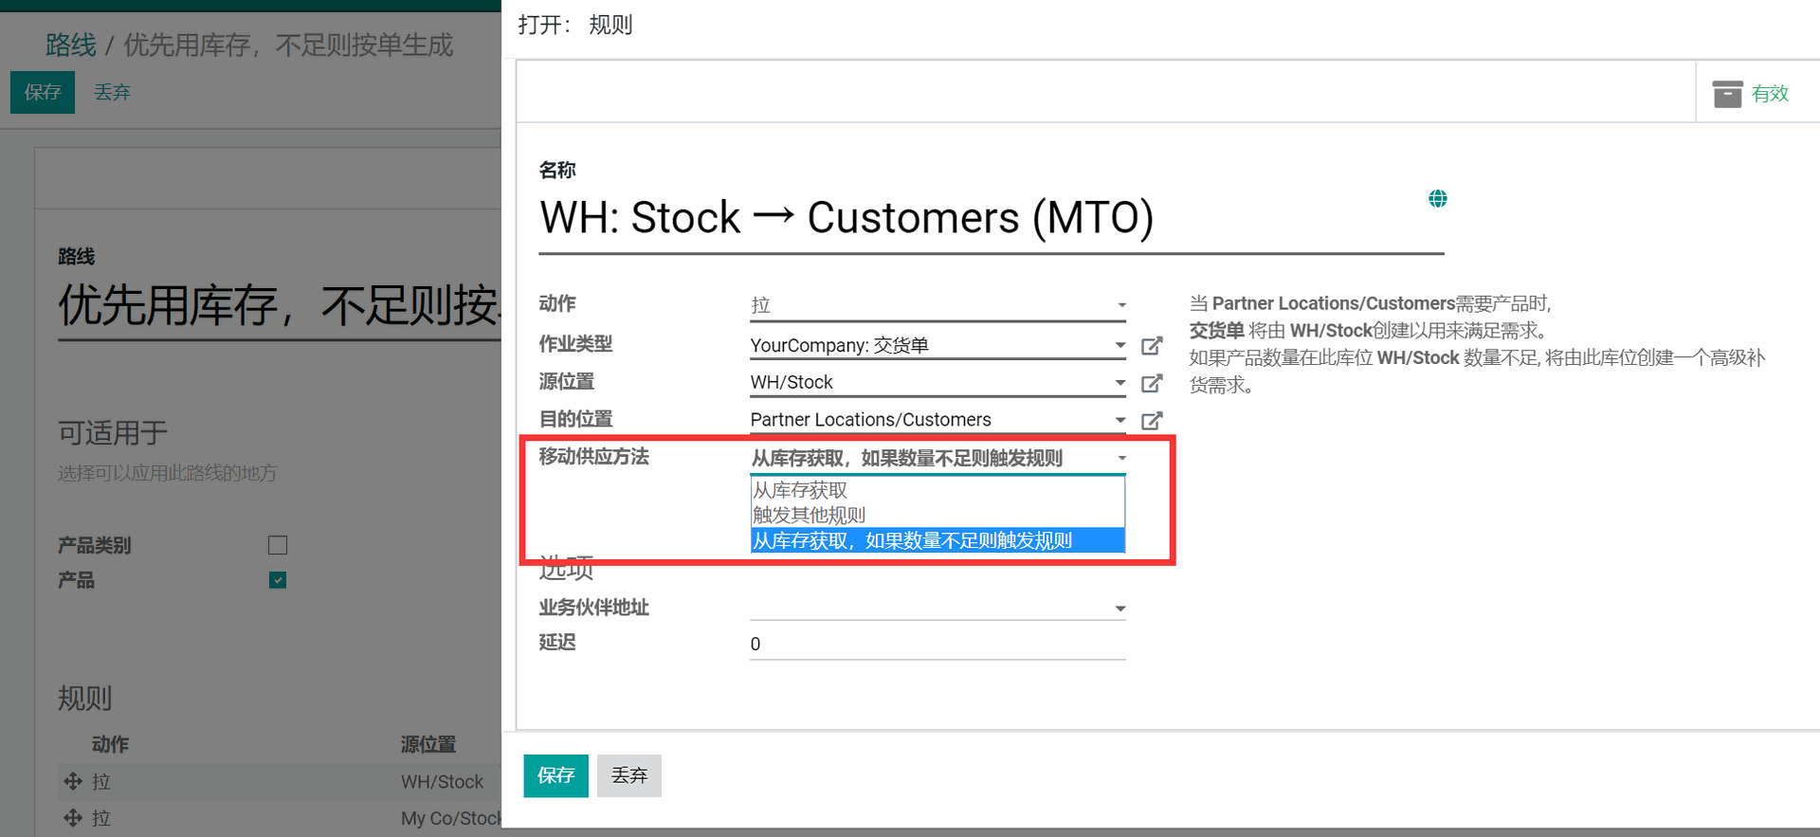
Task: Click the 源位置 column header in rules table
Action: pyautogui.click(x=428, y=744)
